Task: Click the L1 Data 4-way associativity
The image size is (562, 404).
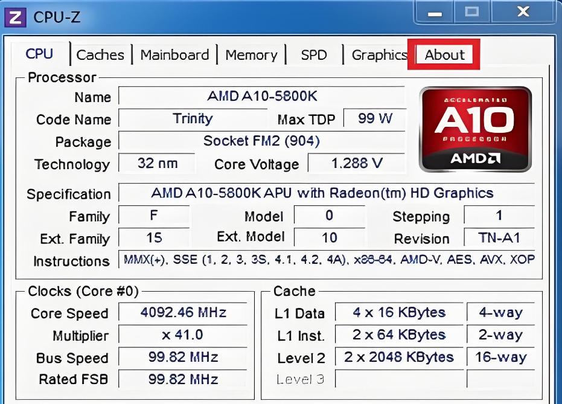Action: coord(500,312)
